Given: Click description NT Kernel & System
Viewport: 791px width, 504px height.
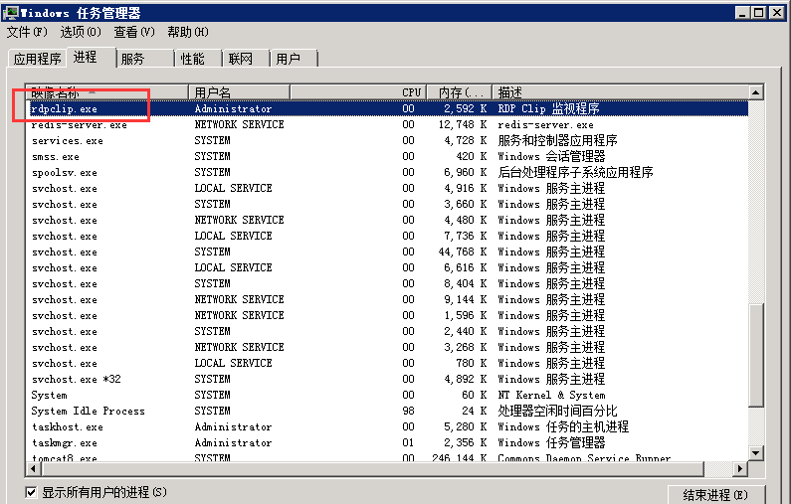Looking at the screenshot, I should click(x=551, y=395).
